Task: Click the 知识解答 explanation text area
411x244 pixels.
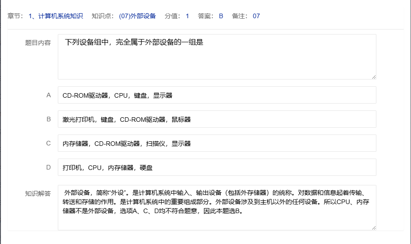Action: point(217,207)
